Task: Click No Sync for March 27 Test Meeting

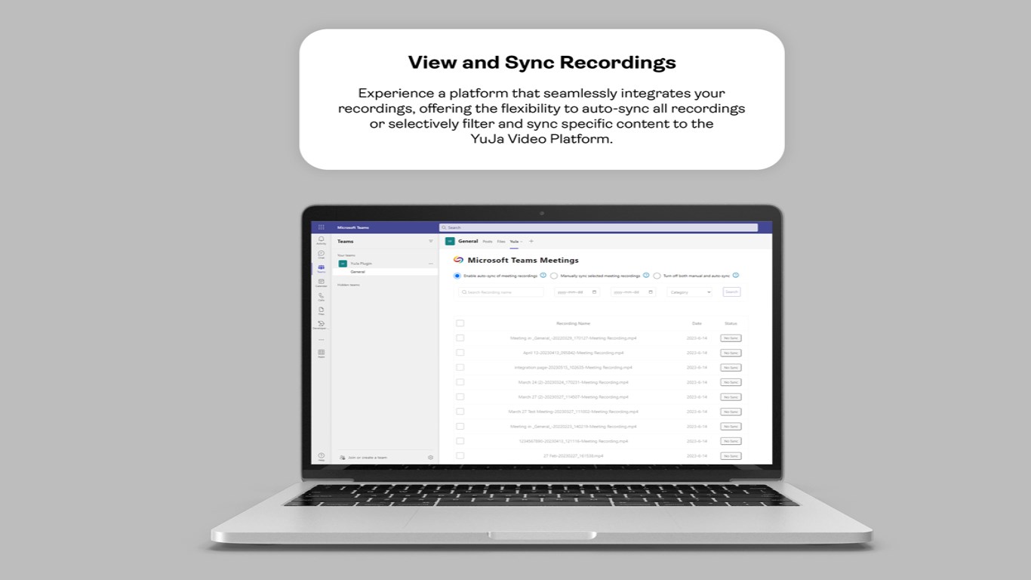Action: [731, 412]
